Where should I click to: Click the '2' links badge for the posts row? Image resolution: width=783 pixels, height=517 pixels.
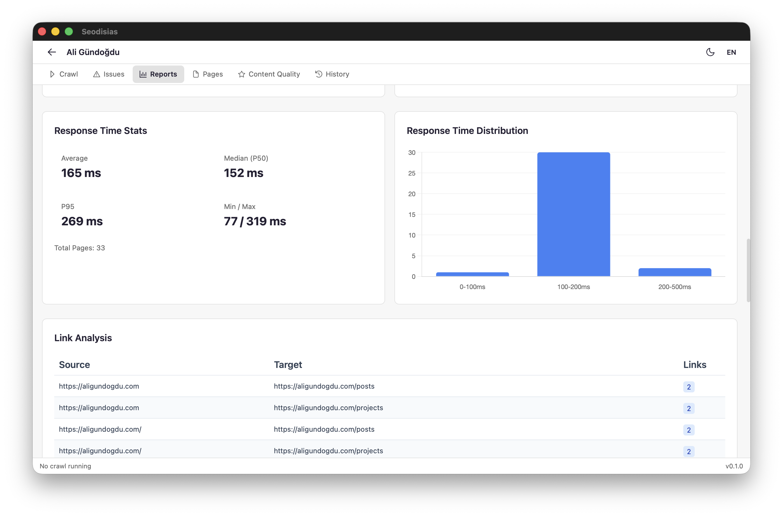(x=689, y=386)
